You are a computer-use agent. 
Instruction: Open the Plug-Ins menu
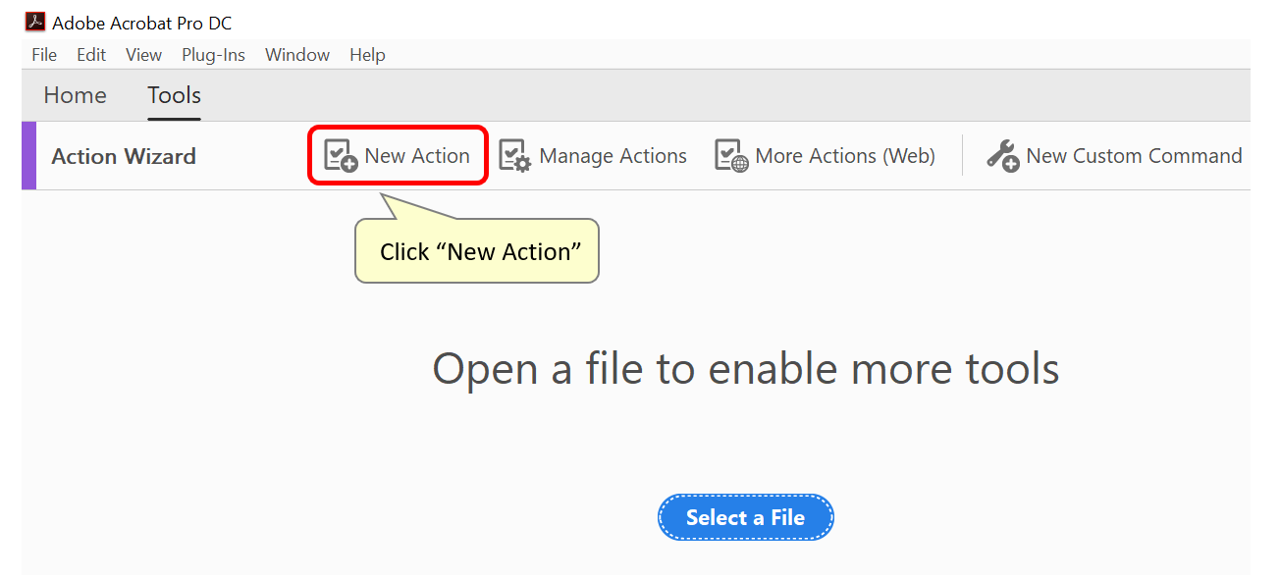212,55
